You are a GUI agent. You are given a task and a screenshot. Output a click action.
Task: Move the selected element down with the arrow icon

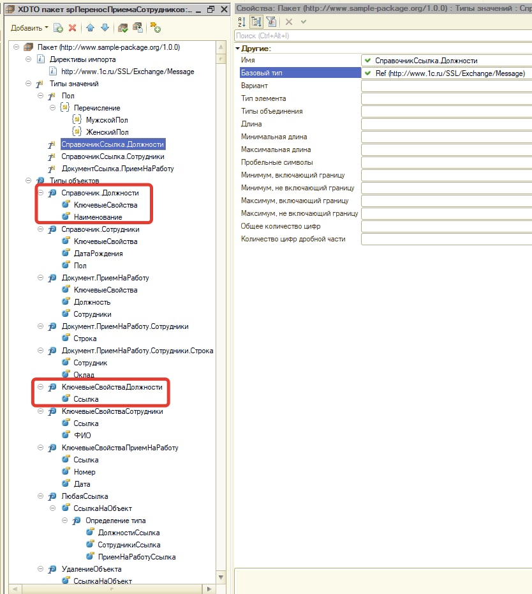pyautogui.click(x=105, y=27)
